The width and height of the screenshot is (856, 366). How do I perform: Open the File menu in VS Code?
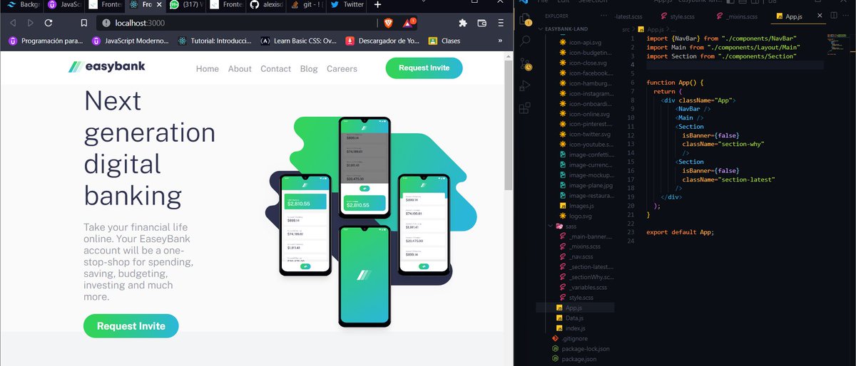point(541,2)
